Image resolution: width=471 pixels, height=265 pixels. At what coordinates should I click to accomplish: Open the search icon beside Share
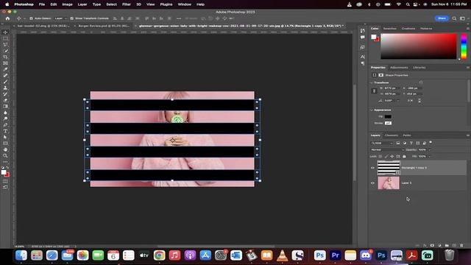pos(454,18)
